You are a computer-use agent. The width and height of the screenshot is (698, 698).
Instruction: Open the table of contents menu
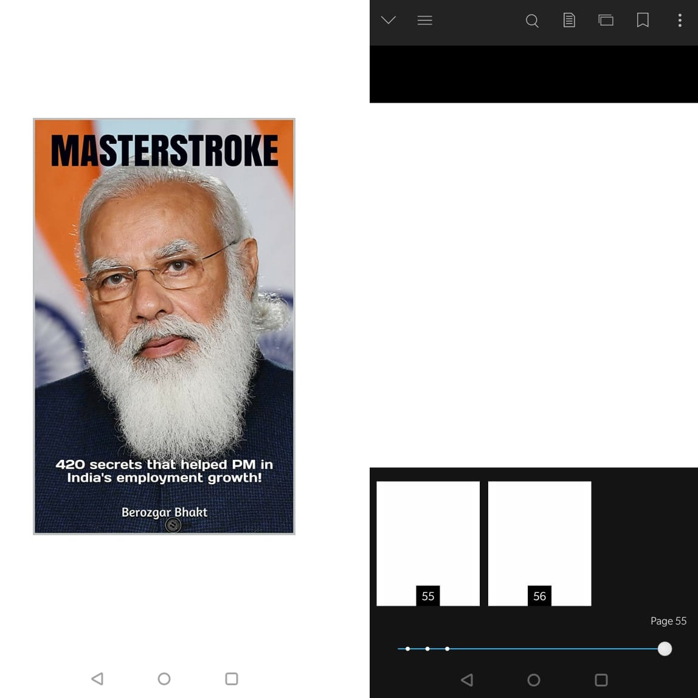coord(424,21)
